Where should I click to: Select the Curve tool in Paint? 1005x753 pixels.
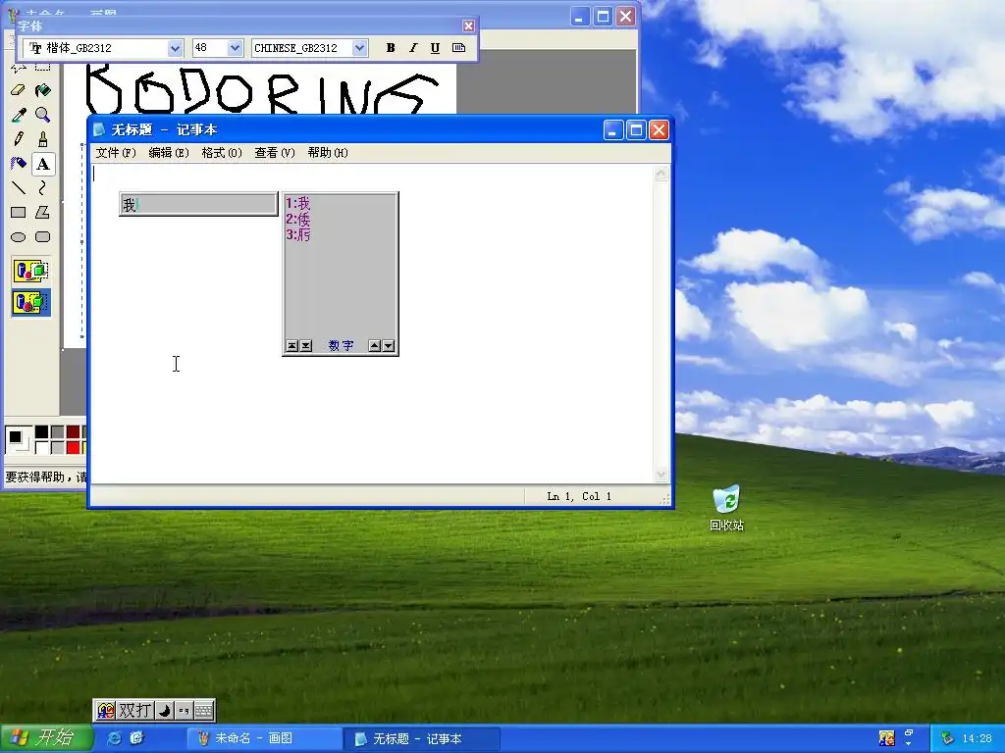point(43,187)
